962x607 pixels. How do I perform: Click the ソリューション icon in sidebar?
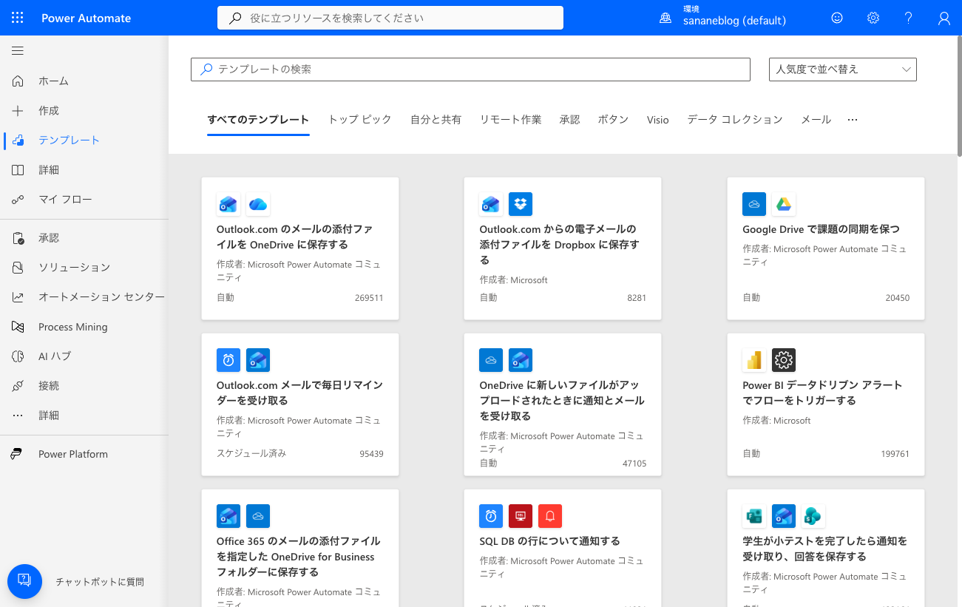tap(18, 268)
